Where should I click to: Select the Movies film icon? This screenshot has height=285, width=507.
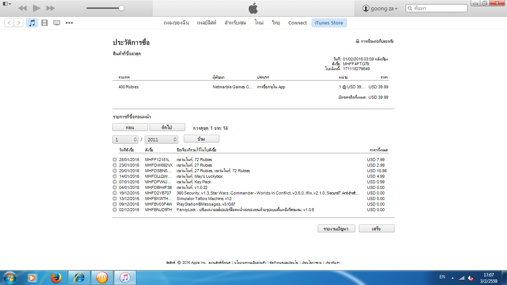point(45,23)
